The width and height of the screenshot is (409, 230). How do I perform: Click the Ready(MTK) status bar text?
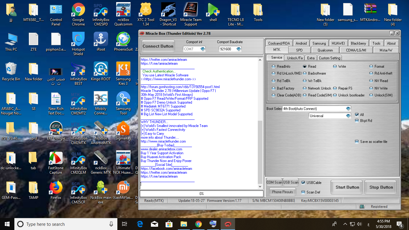[154, 200]
